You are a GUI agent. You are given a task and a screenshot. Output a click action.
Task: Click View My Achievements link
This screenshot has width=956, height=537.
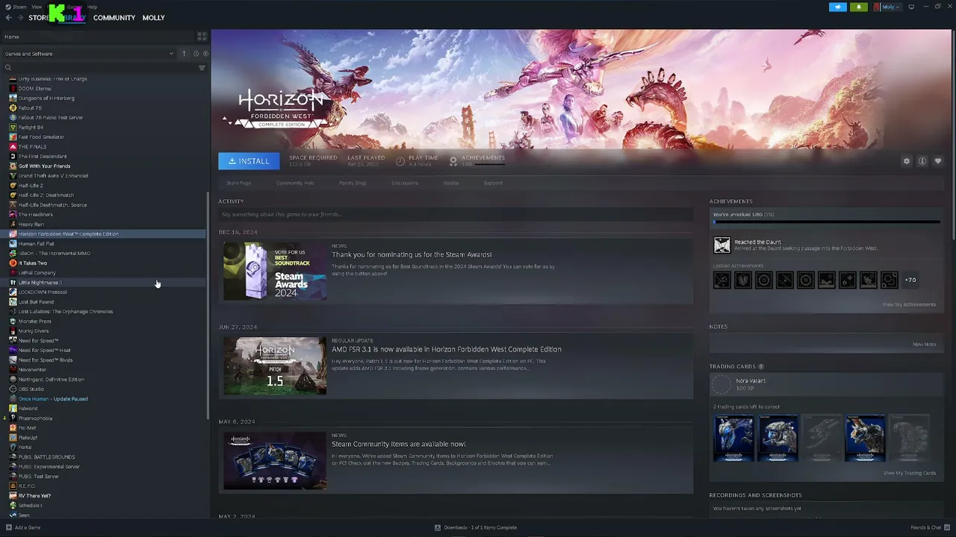tap(909, 304)
